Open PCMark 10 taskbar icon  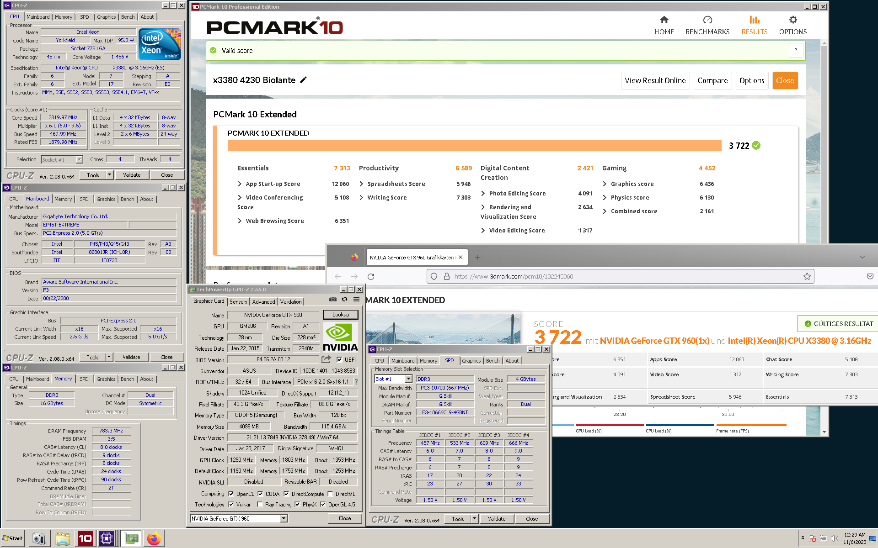pos(85,538)
